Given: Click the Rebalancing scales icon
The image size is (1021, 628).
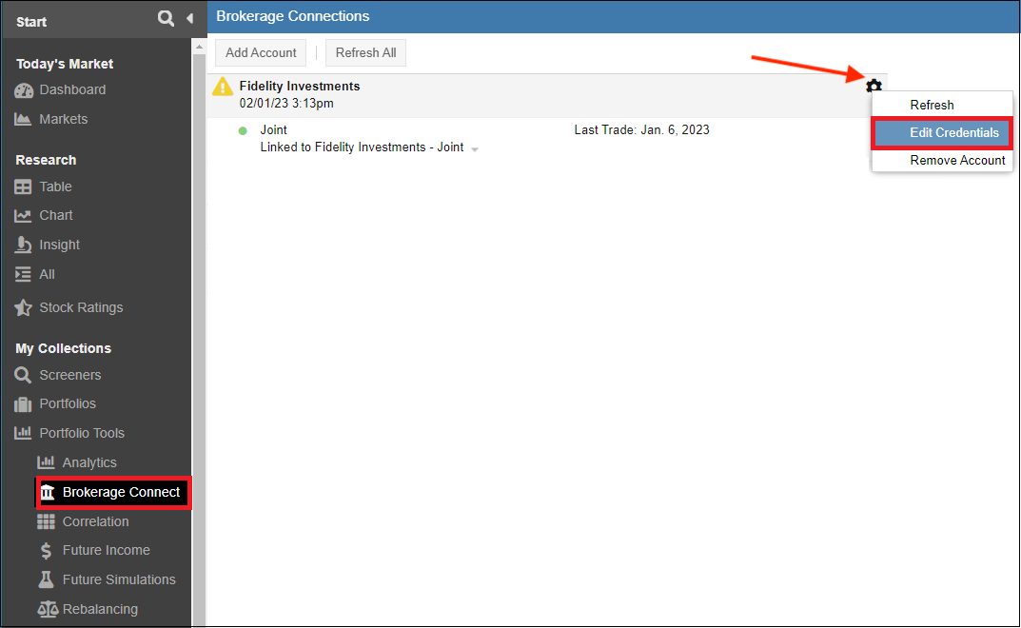Looking at the screenshot, I should (x=48, y=609).
